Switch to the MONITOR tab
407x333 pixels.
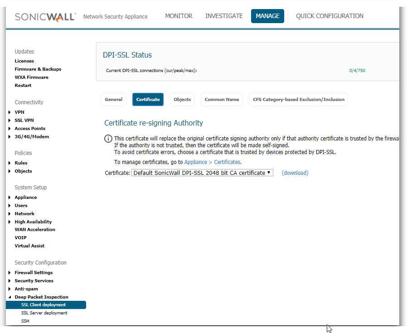179,16
